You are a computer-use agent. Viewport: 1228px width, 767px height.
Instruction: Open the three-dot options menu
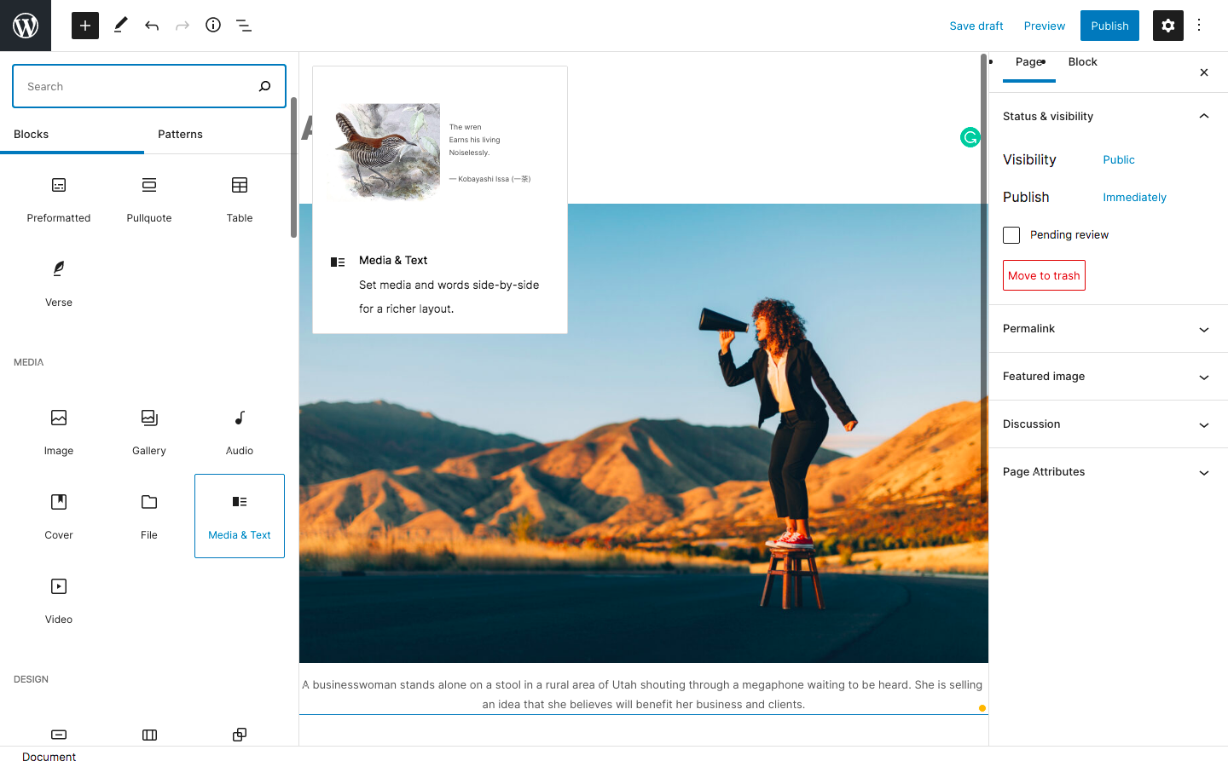(1199, 26)
